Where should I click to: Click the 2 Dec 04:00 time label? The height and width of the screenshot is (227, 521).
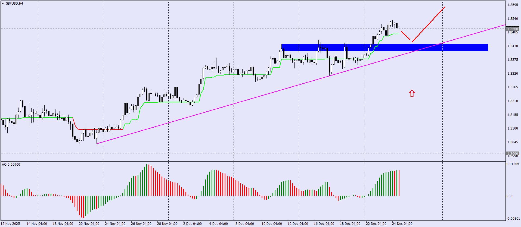(x=193, y=224)
